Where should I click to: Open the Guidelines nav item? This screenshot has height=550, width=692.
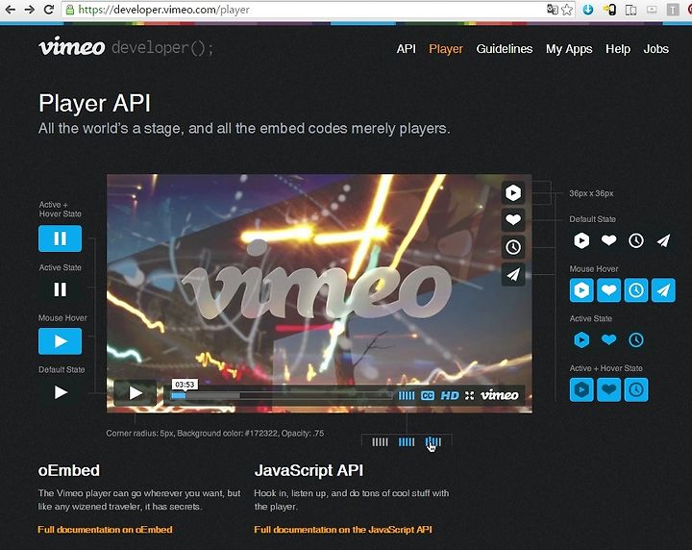coord(504,48)
